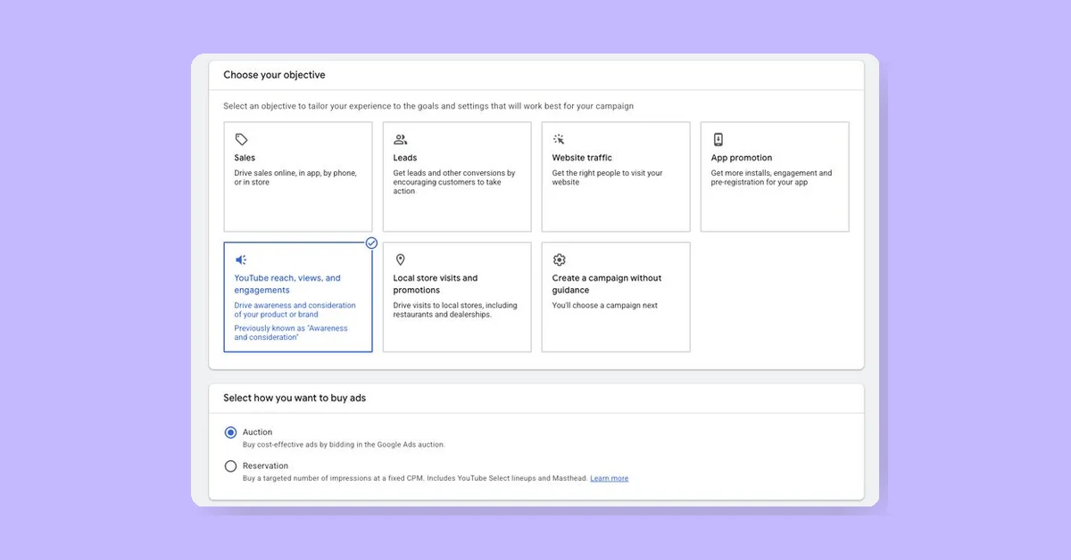
Task: Click the blue checkmark badge on the selected card
Action: (372, 243)
